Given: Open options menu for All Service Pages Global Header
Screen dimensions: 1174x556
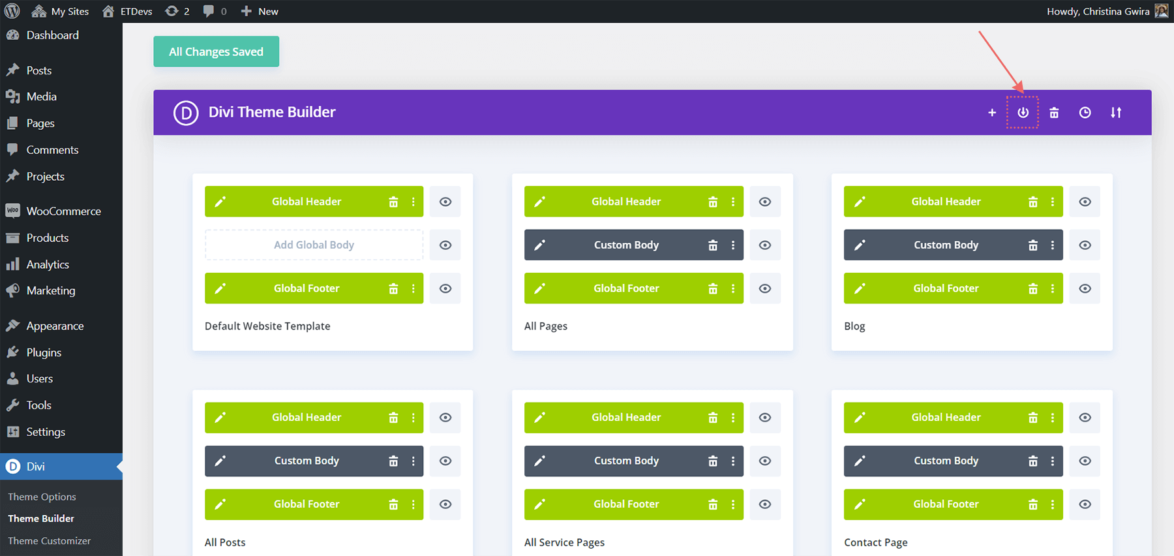Looking at the screenshot, I should (x=732, y=418).
